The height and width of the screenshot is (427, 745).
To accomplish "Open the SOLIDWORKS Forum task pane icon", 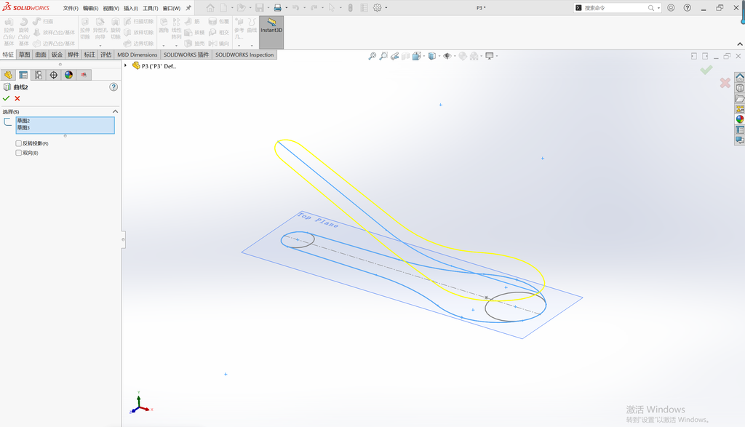I will tap(740, 140).
